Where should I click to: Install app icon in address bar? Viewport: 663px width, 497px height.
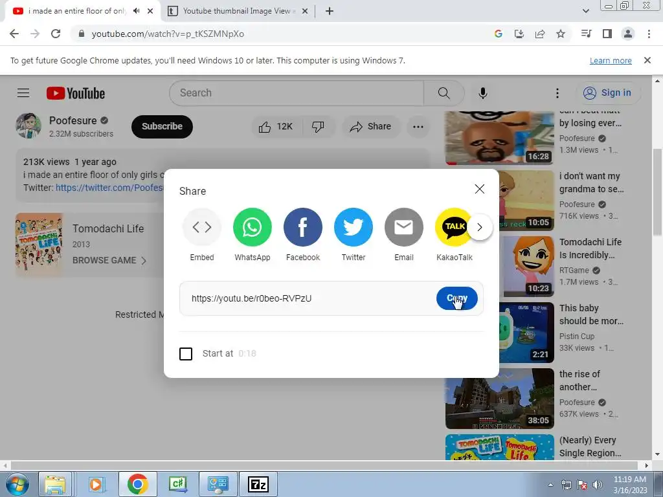click(519, 34)
